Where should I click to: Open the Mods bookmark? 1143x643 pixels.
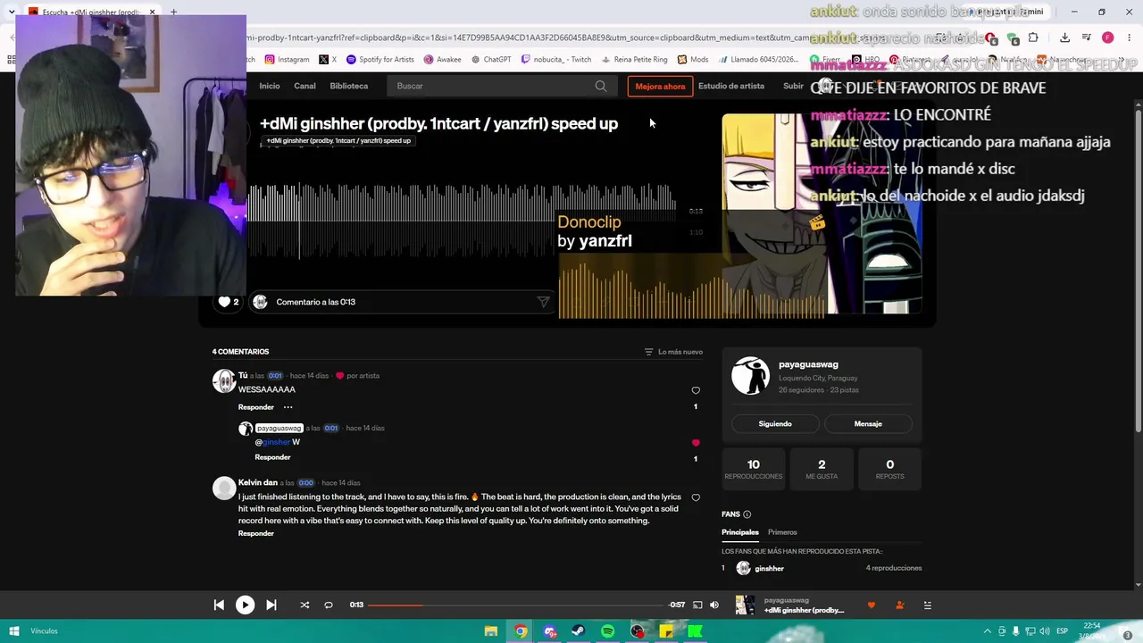point(693,60)
